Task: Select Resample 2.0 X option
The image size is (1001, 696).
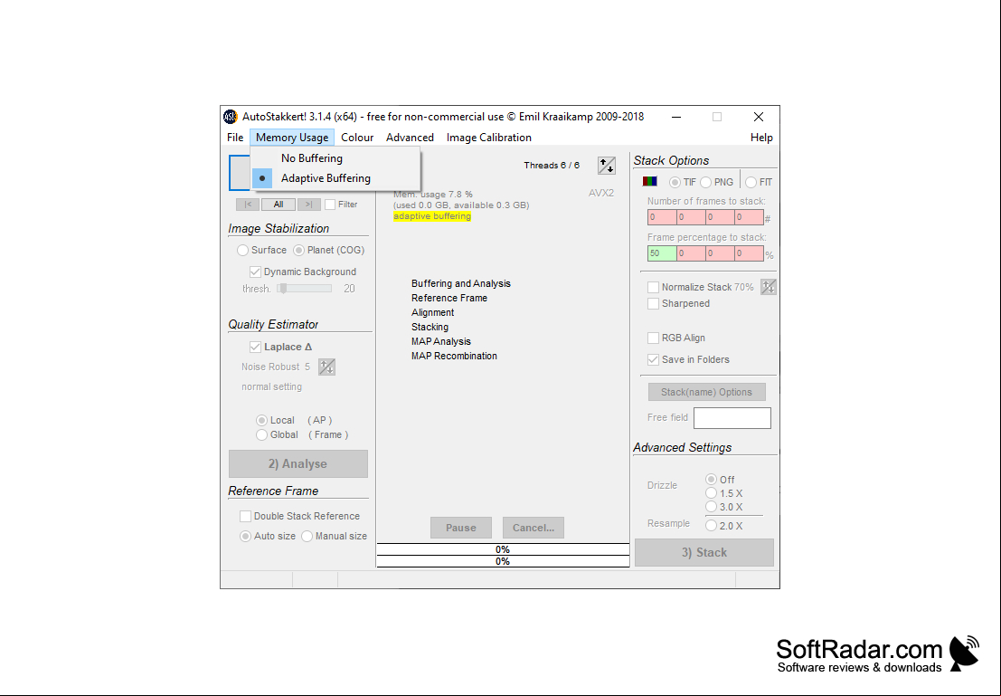Action: [x=724, y=526]
